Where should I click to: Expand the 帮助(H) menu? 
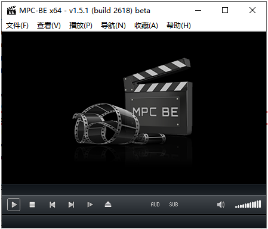pos(178,26)
